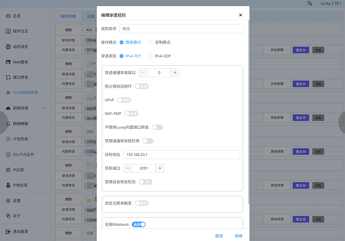This screenshot has width=345, height=241.
Task: Click the 总览 overview icon in sidebar
Action: 8,16
